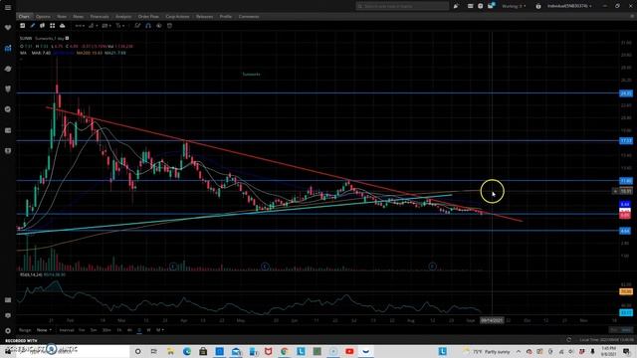The width and height of the screenshot is (637, 358).
Task: Open the Analysis tab
Action: pyautogui.click(x=123, y=17)
